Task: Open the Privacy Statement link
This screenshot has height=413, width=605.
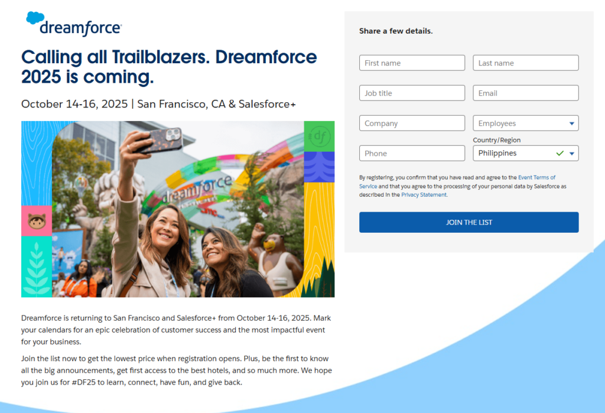Action: tap(424, 195)
